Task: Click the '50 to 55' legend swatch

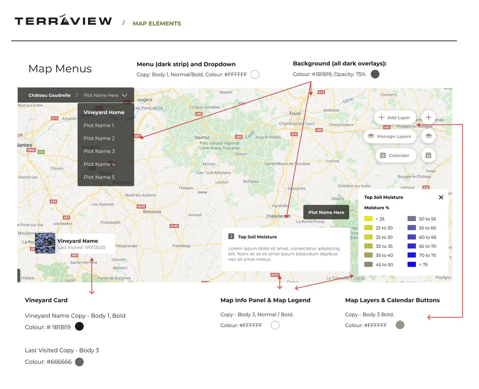Action: (x=412, y=219)
